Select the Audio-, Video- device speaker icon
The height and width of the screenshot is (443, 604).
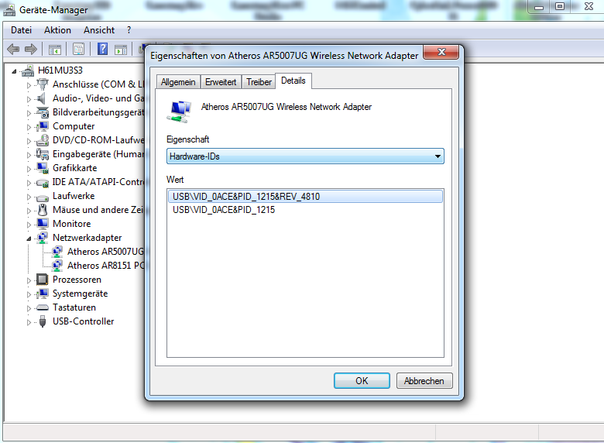pos(41,98)
